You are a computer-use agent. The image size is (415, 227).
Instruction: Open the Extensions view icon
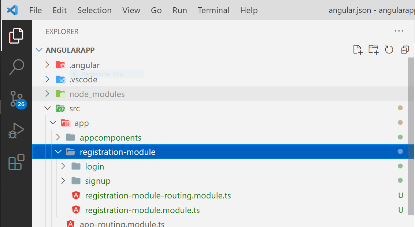(x=16, y=162)
